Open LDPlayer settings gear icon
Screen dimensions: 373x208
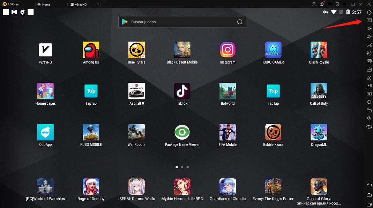pos(369,12)
